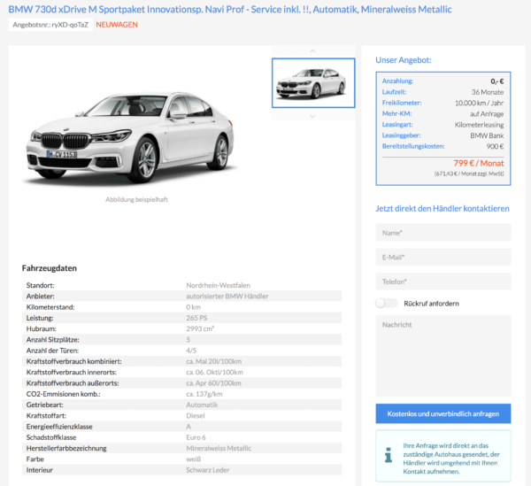Click into the Nachricht message box
This screenshot has width=531, height=486.
pyautogui.click(x=443, y=356)
